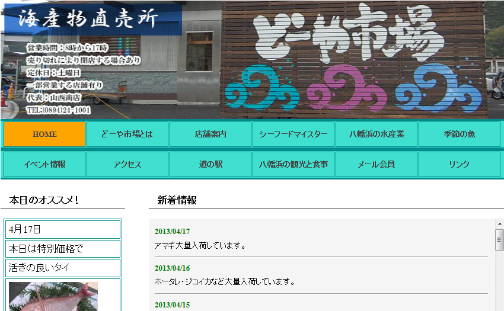Open 八幡浜の観光と食事 page
This screenshot has height=311, width=504.
coord(293,165)
